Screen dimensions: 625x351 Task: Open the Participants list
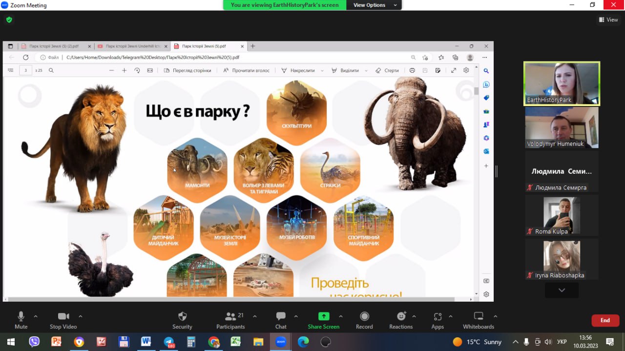(x=230, y=316)
